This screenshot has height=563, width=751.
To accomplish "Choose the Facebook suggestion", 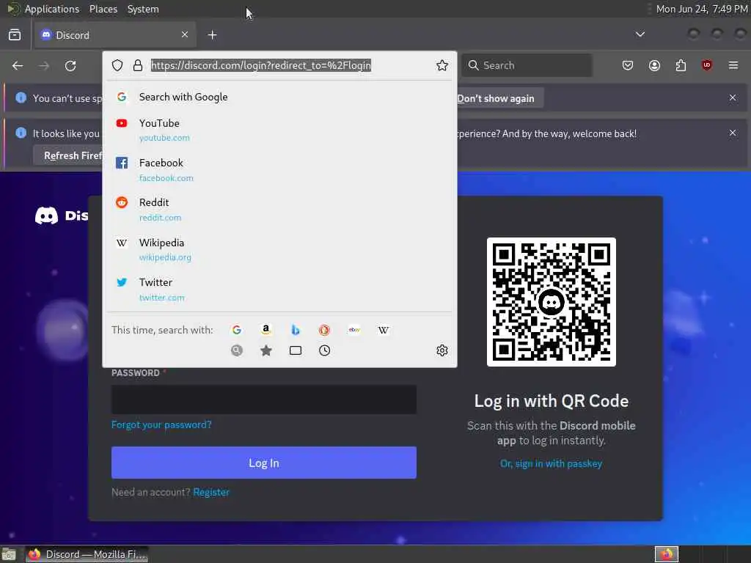I will click(279, 169).
